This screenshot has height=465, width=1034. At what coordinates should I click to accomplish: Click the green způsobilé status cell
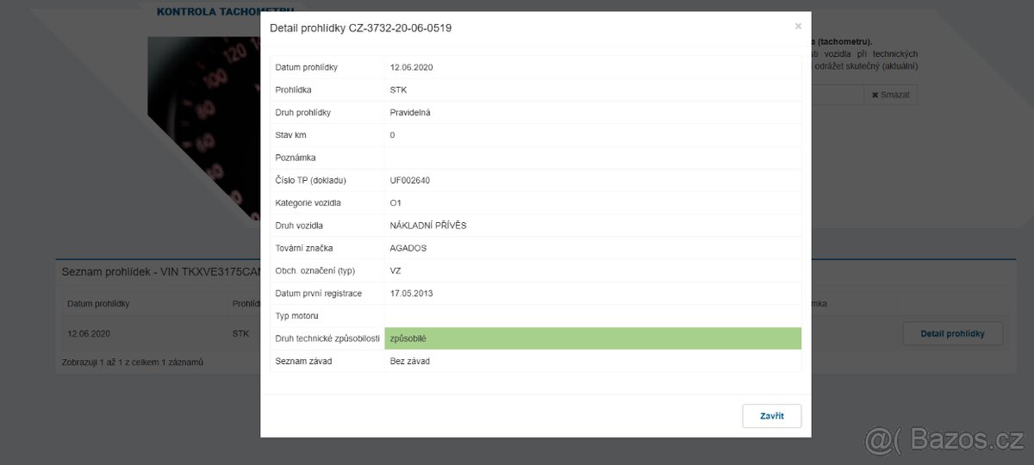tap(592, 338)
